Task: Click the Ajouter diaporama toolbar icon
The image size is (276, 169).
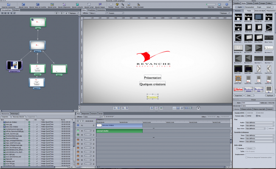Action: 64,4
